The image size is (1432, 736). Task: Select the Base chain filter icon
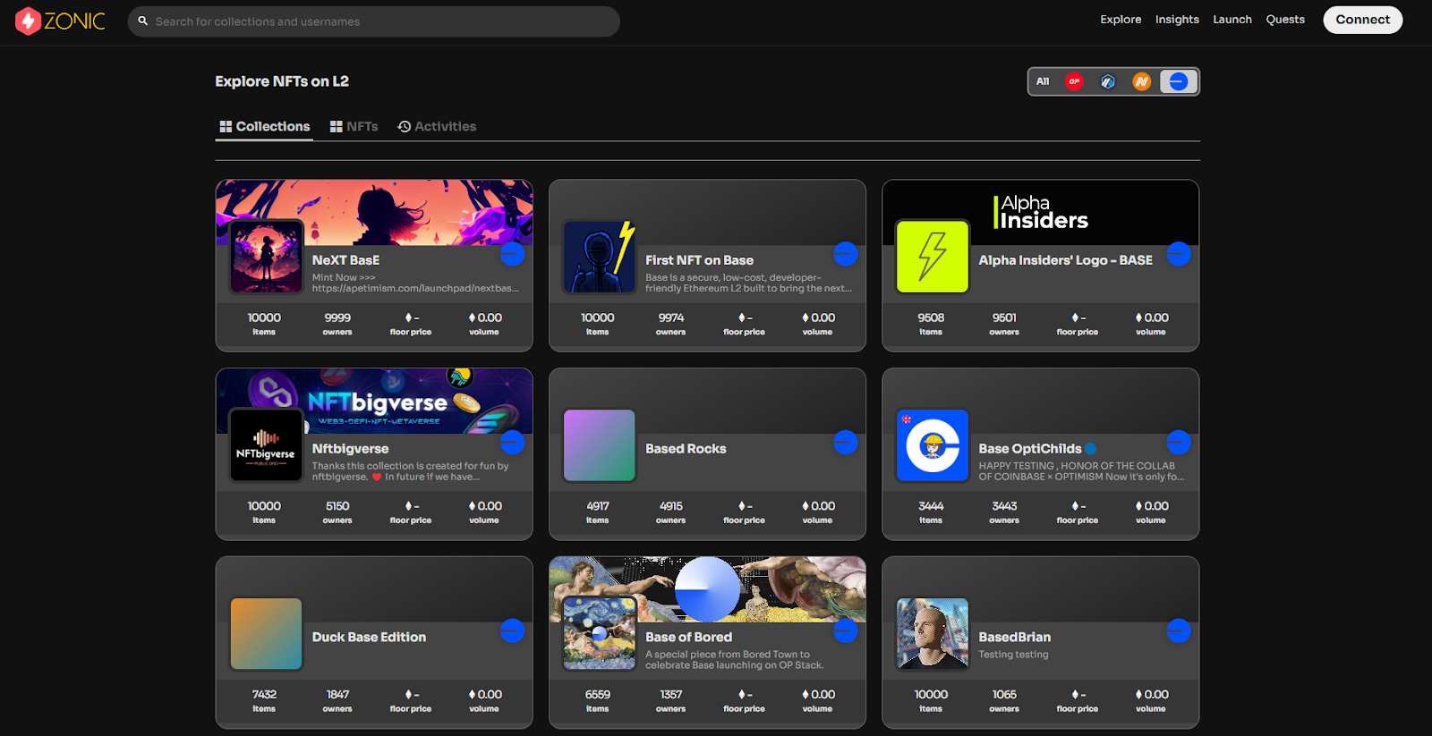1178,81
